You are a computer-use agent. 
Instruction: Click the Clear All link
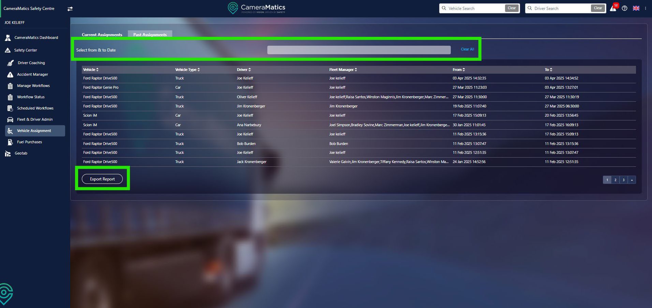(x=467, y=49)
